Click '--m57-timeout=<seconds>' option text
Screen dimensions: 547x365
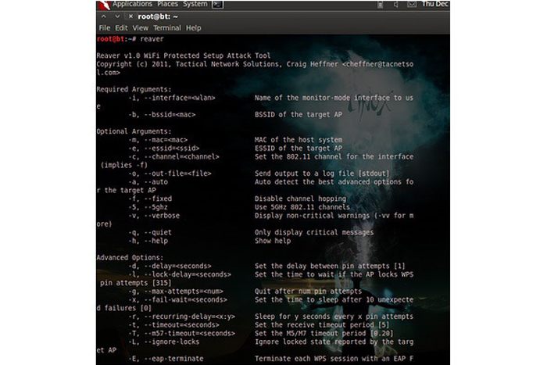(189, 333)
